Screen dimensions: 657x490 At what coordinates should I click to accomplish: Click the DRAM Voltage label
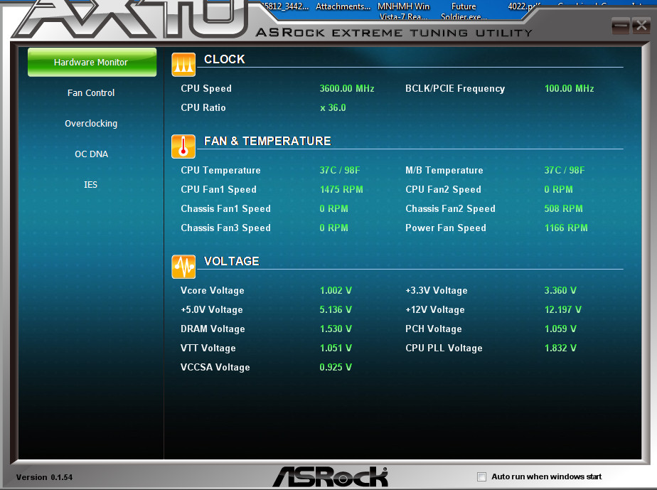pos(213,329)
